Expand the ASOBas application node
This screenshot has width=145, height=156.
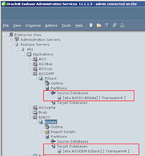29,64
